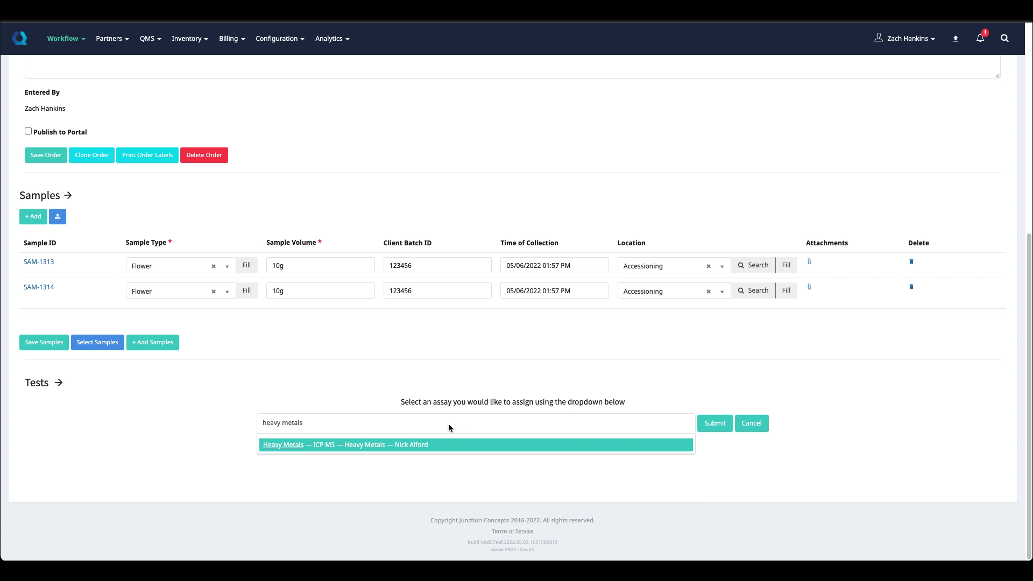Click attachment paperclip for SAM-1314
The image size is (1033, 581).
809,287
